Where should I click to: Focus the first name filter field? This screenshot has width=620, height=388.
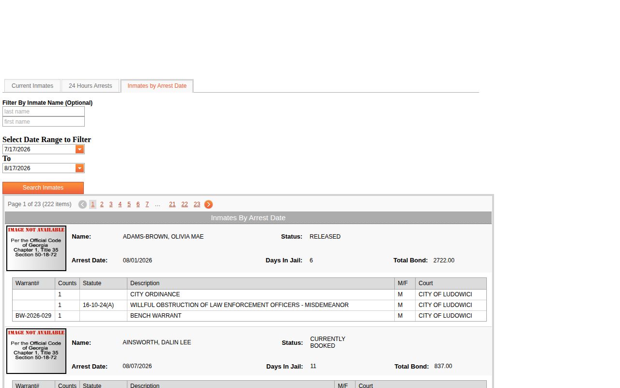point(44,122)
